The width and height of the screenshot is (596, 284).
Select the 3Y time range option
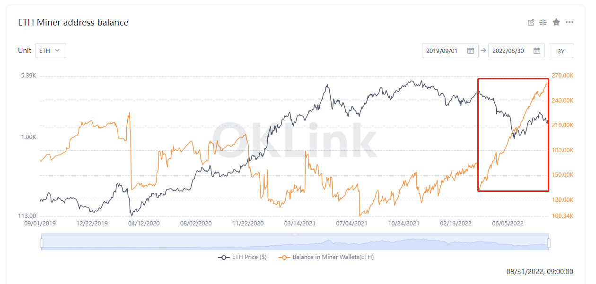coord(561,51)
